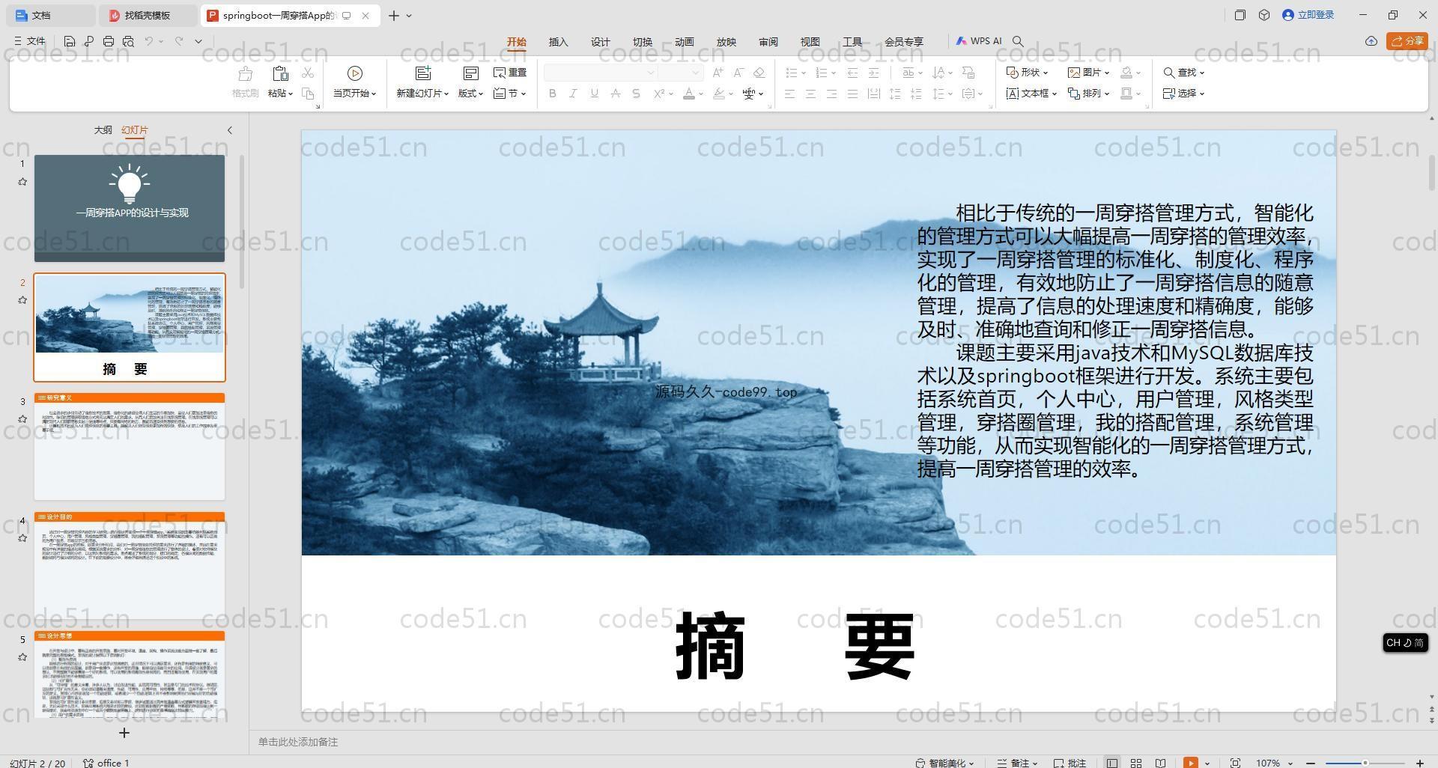
Task: Click the Increase Indent icon
Action: (x=873, y=73)
